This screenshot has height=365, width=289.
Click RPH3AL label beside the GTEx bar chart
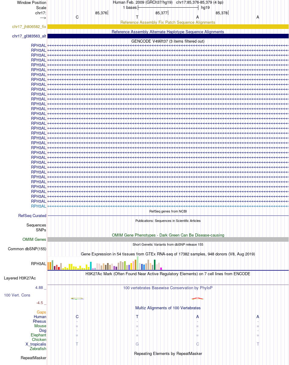click(x=39, y=264)
